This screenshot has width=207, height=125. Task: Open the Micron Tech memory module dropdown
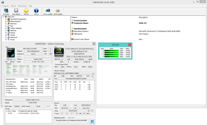pos(74,73)
